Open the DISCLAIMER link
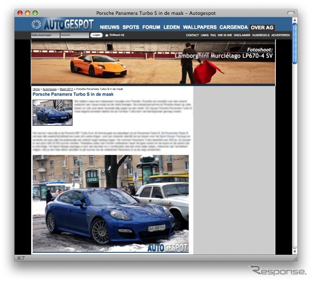The width and height of the screenshot is (312, 281). pyautogui.click(x=242, y=35)
